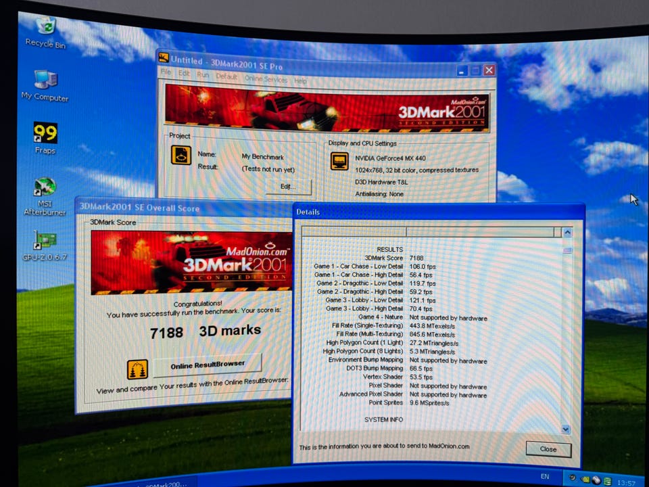Select the Game 3 - Lobby - Low Detail row
The image size is (649, 487).
(381, 300)
